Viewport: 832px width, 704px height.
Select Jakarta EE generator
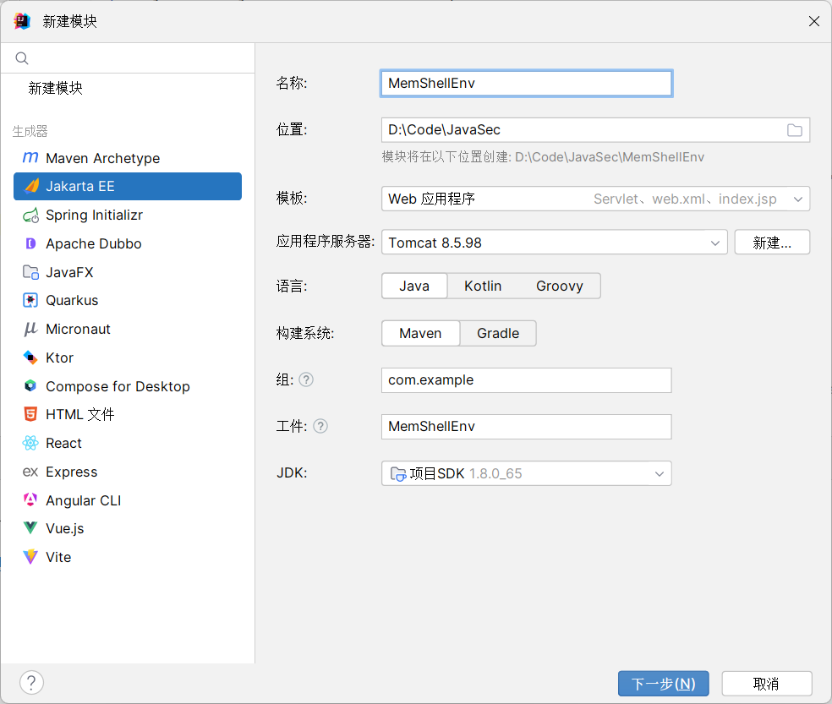(128, 186)
